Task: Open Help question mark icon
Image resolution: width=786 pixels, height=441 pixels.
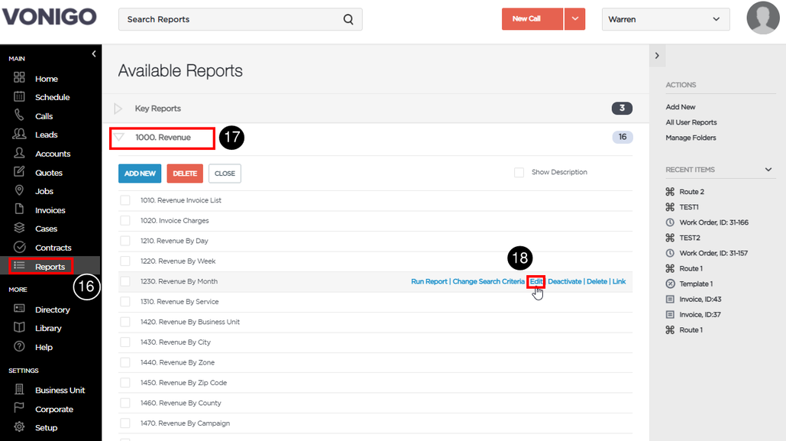Action: pos(19,347)
